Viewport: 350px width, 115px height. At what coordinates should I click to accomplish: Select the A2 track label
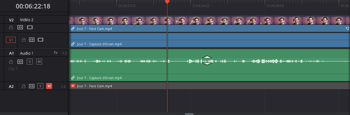[x=11, y=87]
